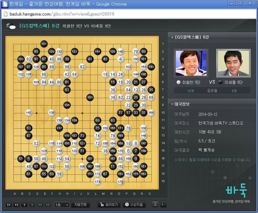Click white stone 174 on the bottom row
The width and height of the screenshot is (258, 213).
tap(98, 182)
